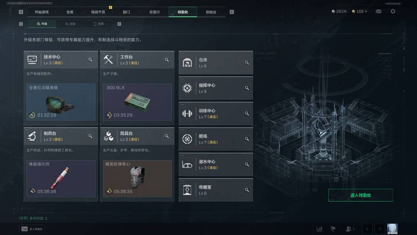Switch to the 交易行 tab
417x235 pixels.
pos(154,12)
